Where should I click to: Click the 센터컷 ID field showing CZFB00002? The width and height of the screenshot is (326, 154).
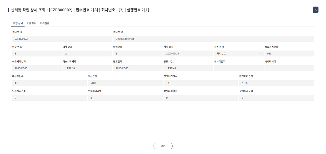[62, 39]
